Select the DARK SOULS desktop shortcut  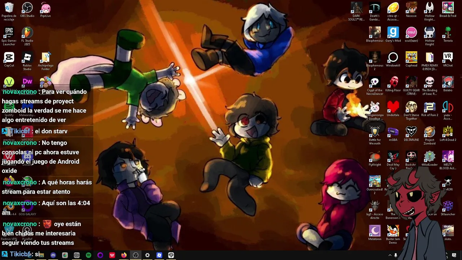coord(357,12)
